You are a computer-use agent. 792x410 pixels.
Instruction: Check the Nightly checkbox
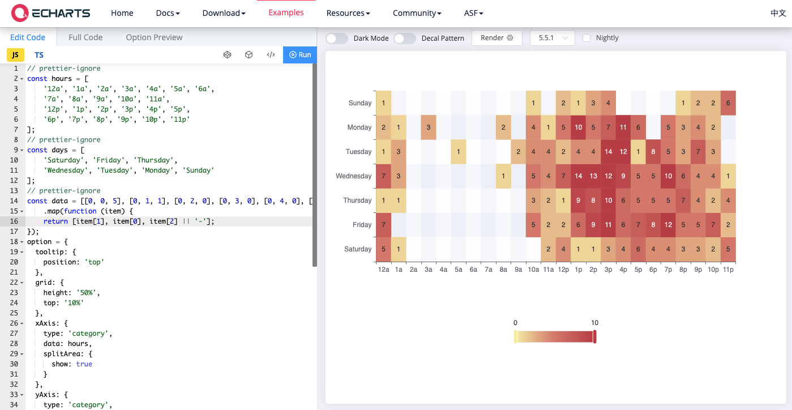pos(586,38)
